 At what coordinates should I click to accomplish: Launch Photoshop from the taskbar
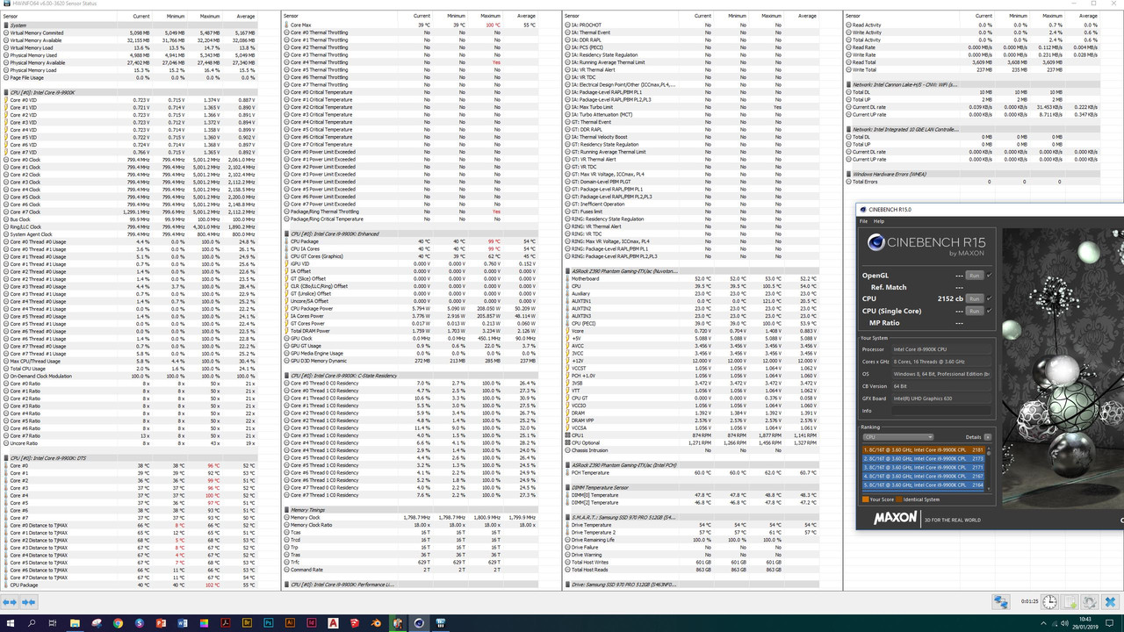[x=267, y=623]
